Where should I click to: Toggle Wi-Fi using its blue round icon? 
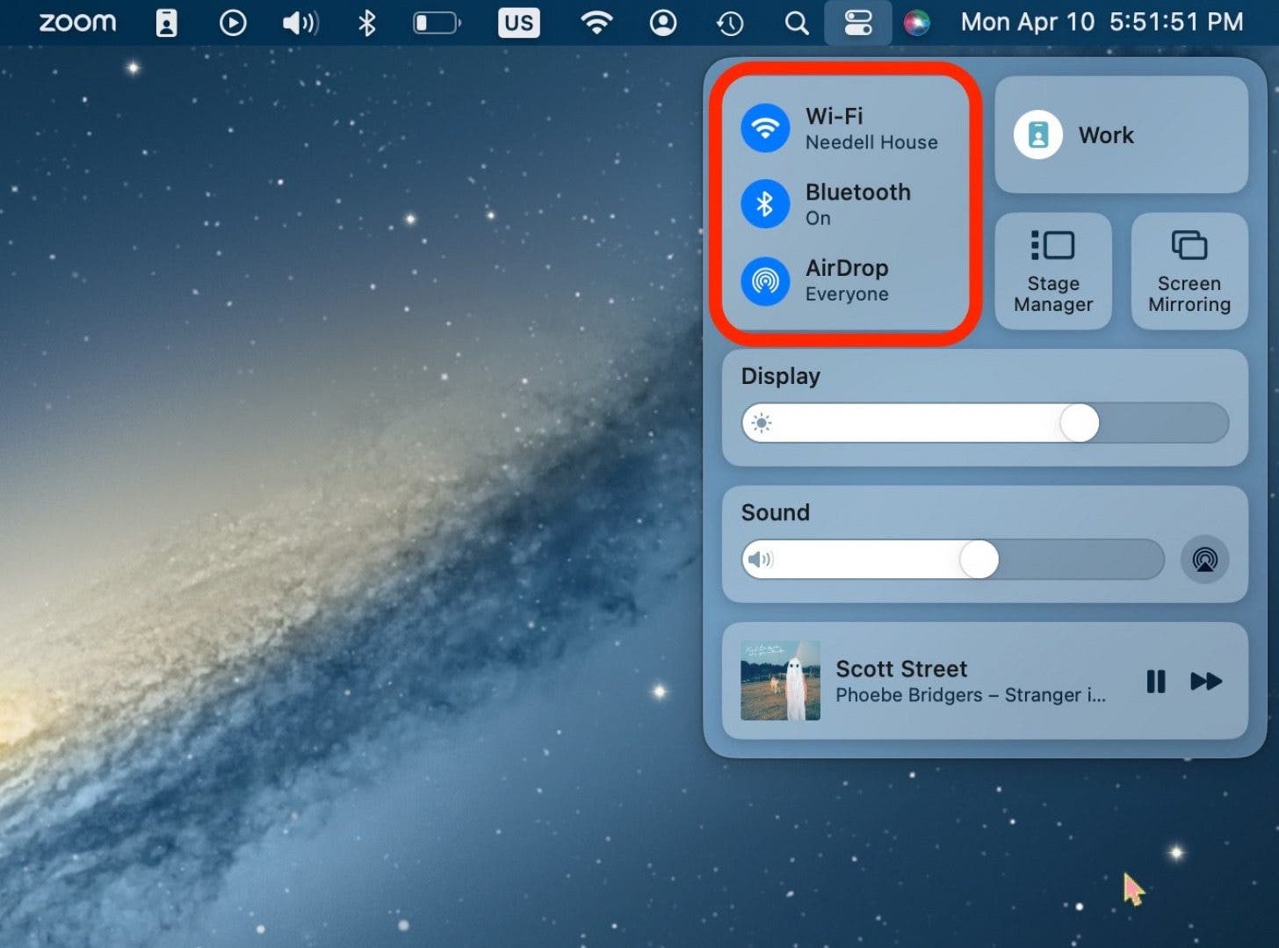[x=765, y=128]
